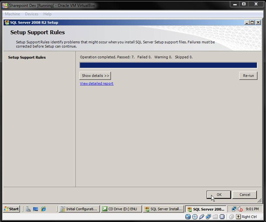Open Internet Explorer from quick launch
The image size is (266, 222).
point(43,209)
